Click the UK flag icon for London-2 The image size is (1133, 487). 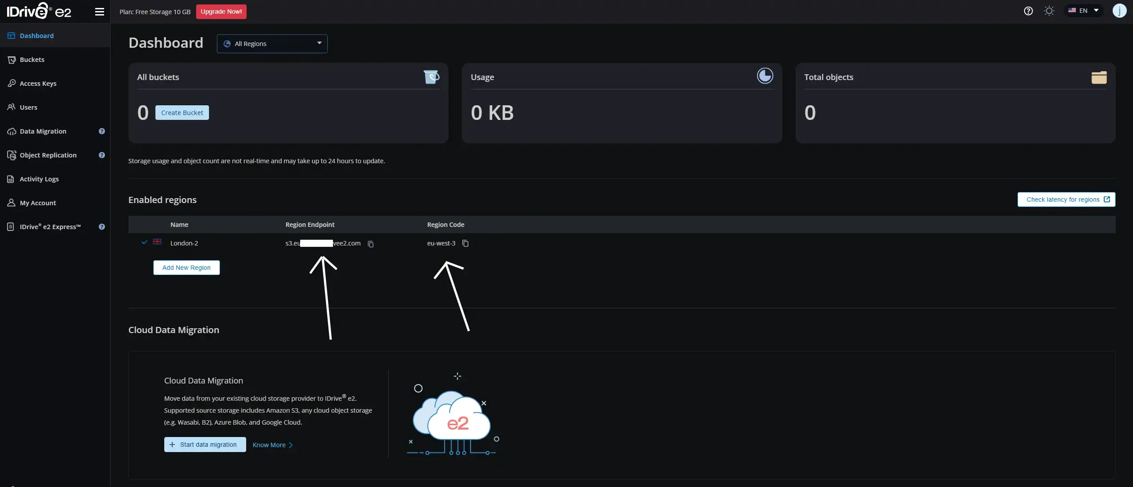157,242
